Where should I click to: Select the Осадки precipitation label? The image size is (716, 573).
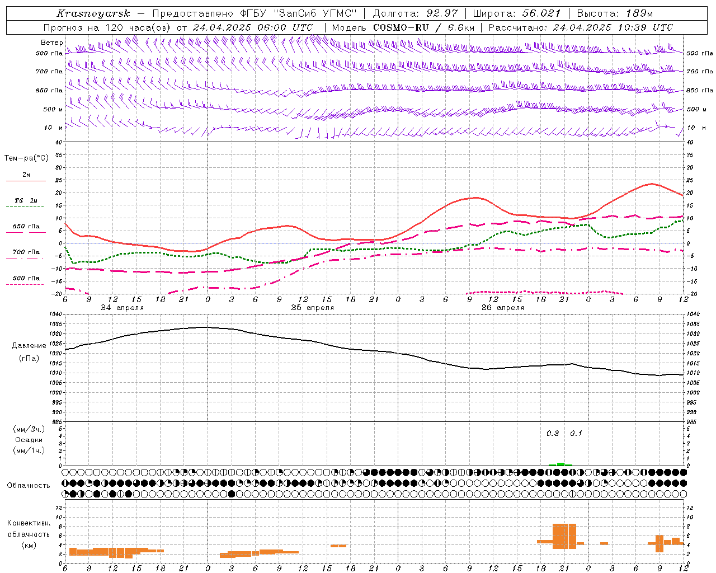coord(29,440)
